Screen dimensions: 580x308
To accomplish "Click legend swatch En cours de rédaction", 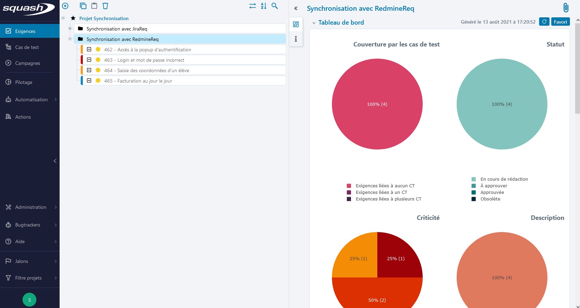I will [474, 179].
